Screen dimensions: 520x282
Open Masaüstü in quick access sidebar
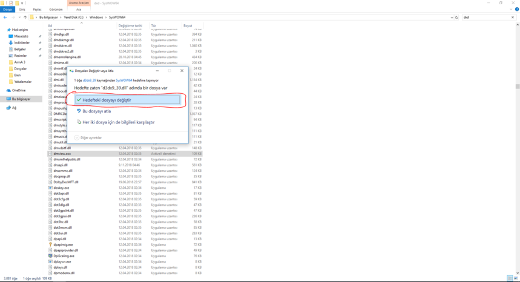coord(21,36)
